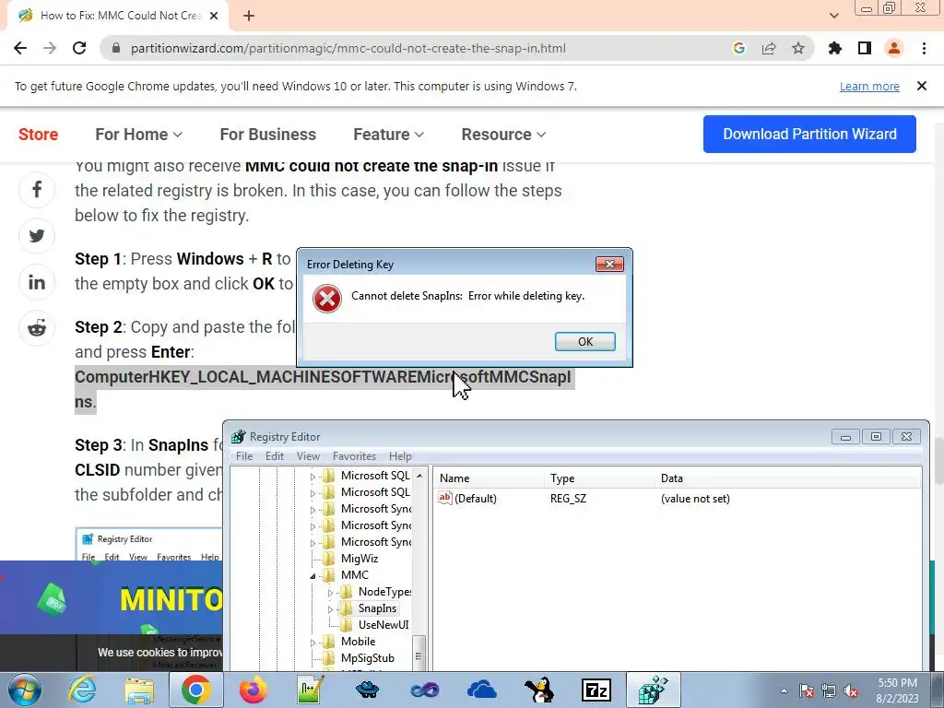The height and width of the screenshot is (708, 944).
Task: Click the Name column header
Action: [x=489, y=478]
